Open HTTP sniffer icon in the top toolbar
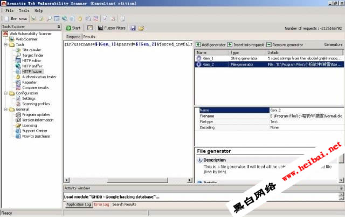345x217 pixels. tap(65, 19)
